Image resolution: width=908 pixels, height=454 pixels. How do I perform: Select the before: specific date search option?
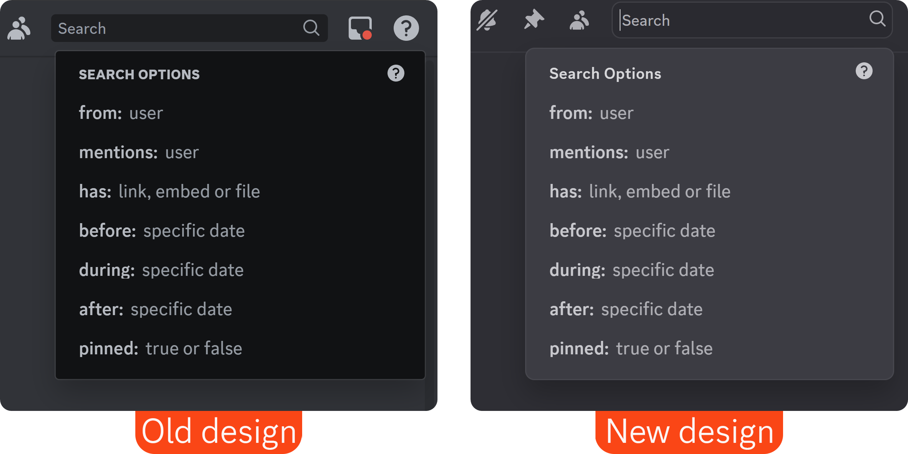pyautogui.click(x=161, y=230)
